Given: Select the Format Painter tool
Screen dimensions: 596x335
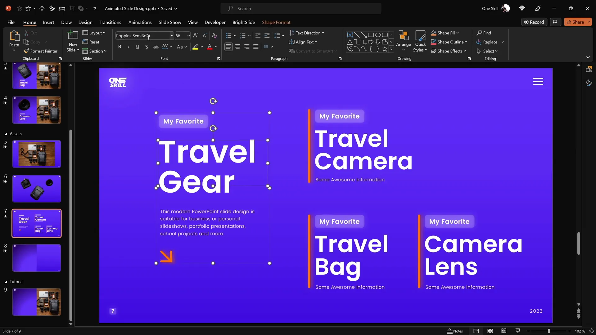Looking at the screenshot, I should click(41, 51).
